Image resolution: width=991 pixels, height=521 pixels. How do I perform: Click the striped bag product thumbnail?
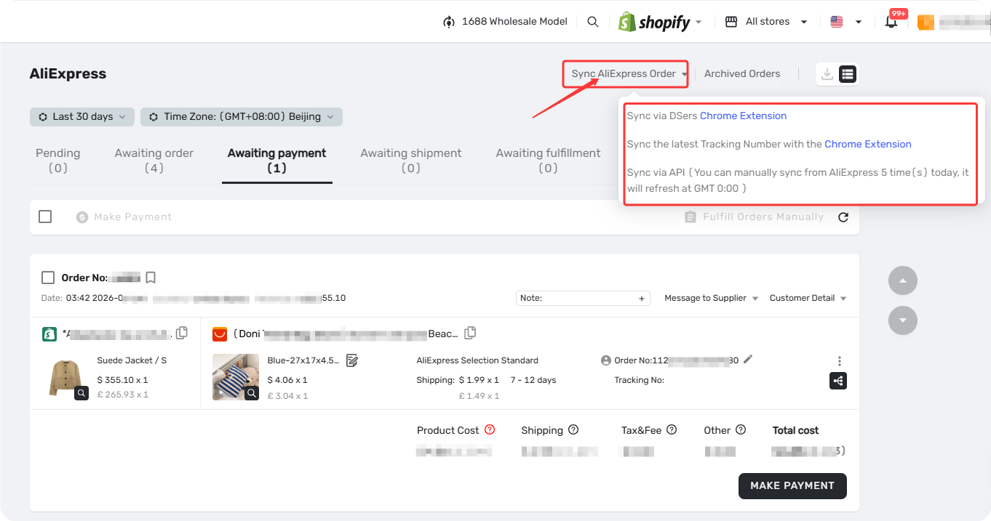click(236, 377)
